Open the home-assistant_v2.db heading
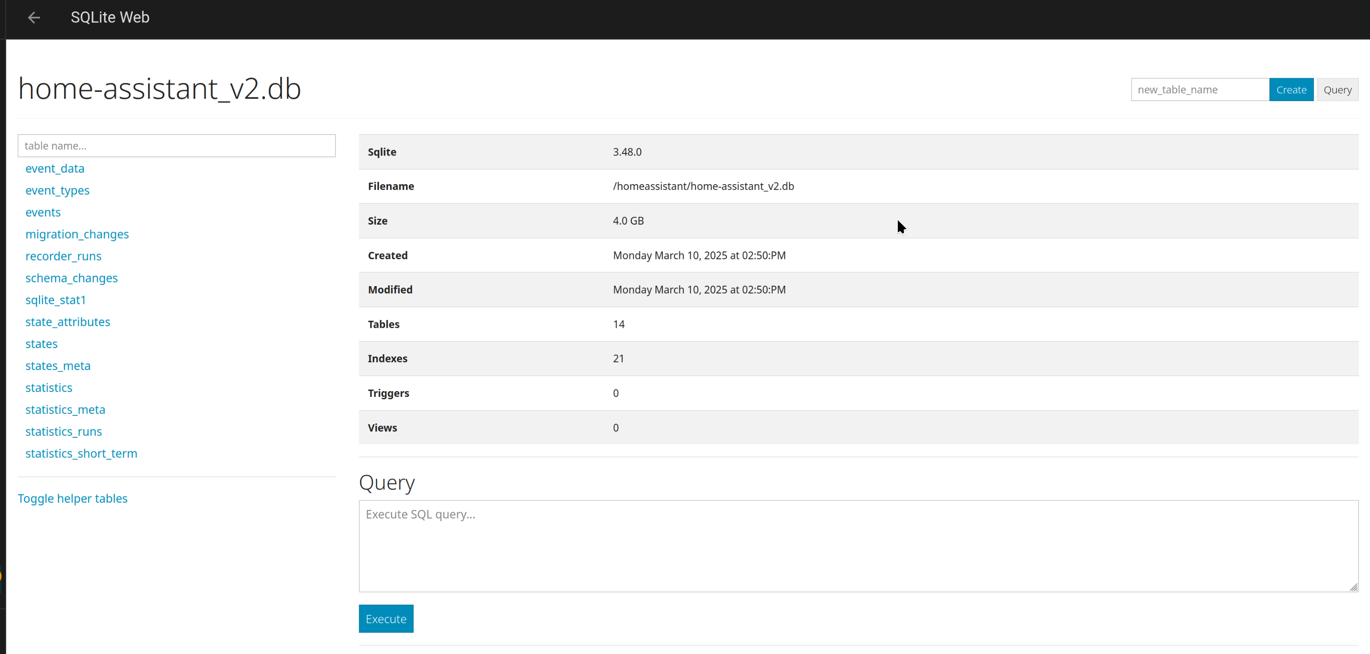Viewport: 1370px width, 654px height. pyautogui.click(x=160, y=88)
